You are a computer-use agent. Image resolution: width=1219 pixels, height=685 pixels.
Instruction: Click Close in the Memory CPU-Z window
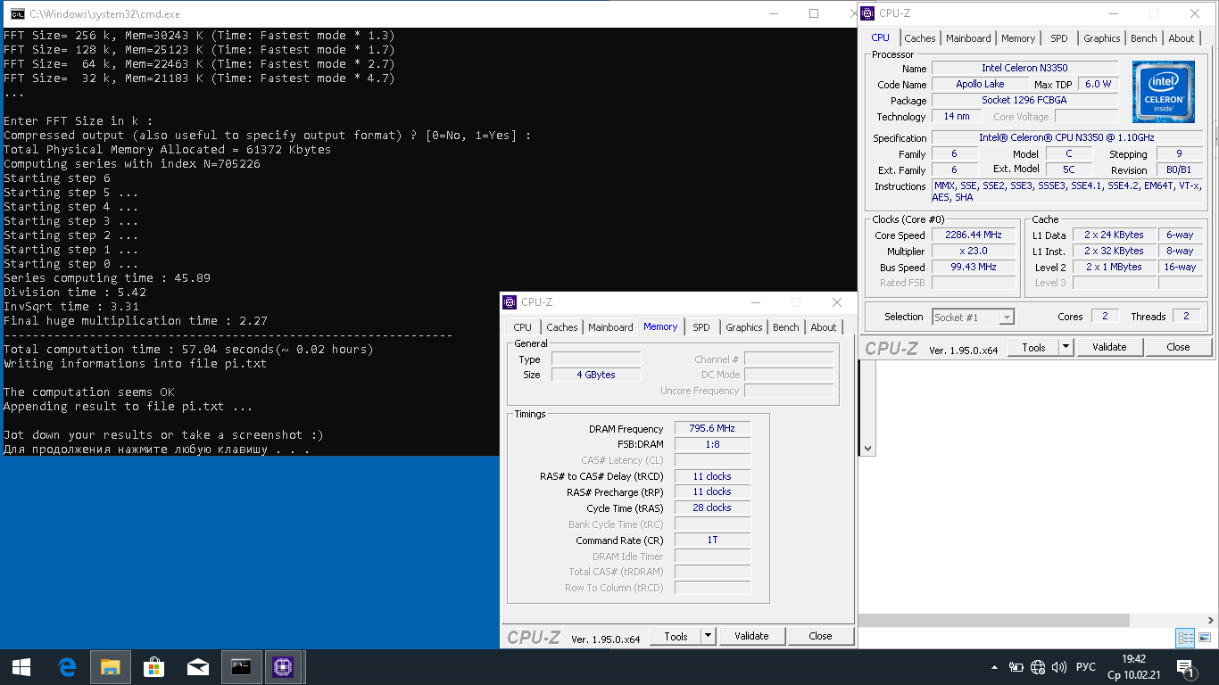point(820,636)
